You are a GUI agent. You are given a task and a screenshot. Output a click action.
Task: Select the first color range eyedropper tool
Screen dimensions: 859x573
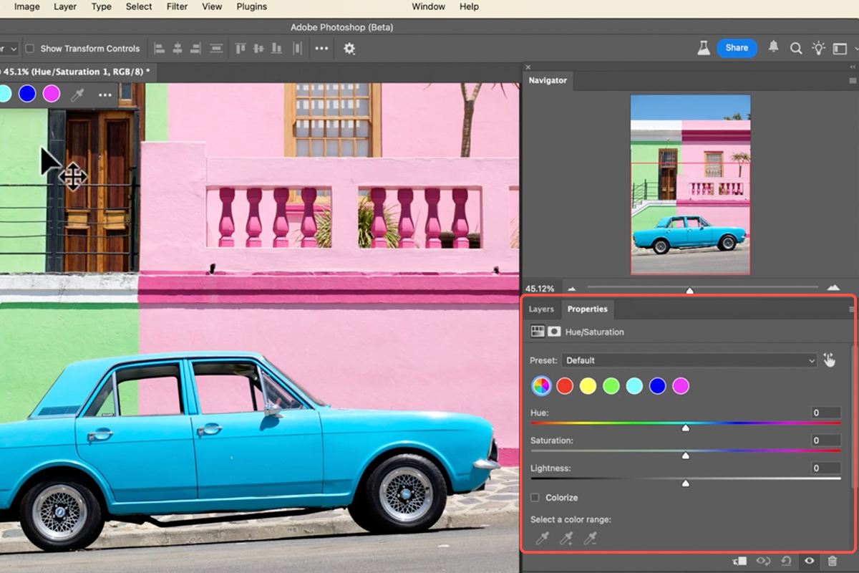point(542,538)
